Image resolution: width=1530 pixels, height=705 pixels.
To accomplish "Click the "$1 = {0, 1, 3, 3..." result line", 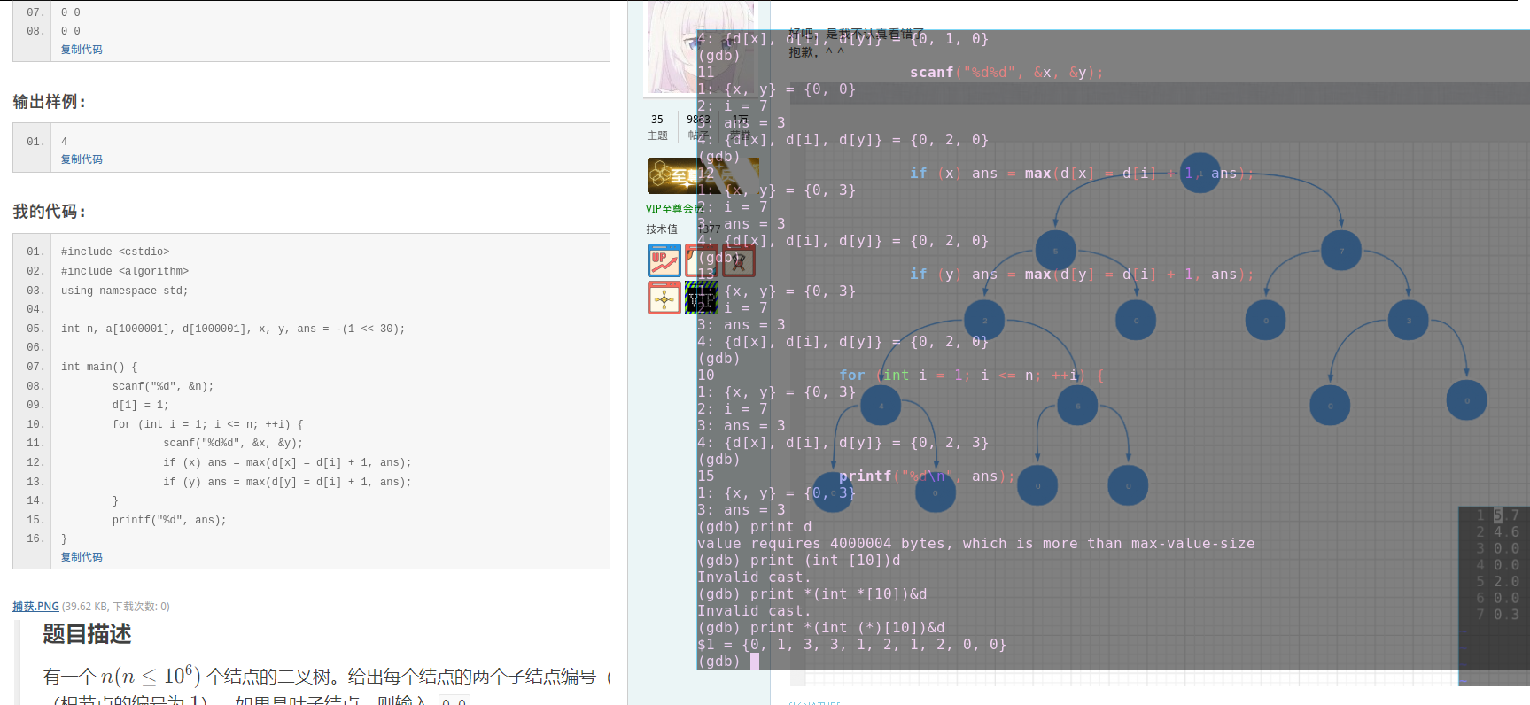I will click(x=852, y=645).
